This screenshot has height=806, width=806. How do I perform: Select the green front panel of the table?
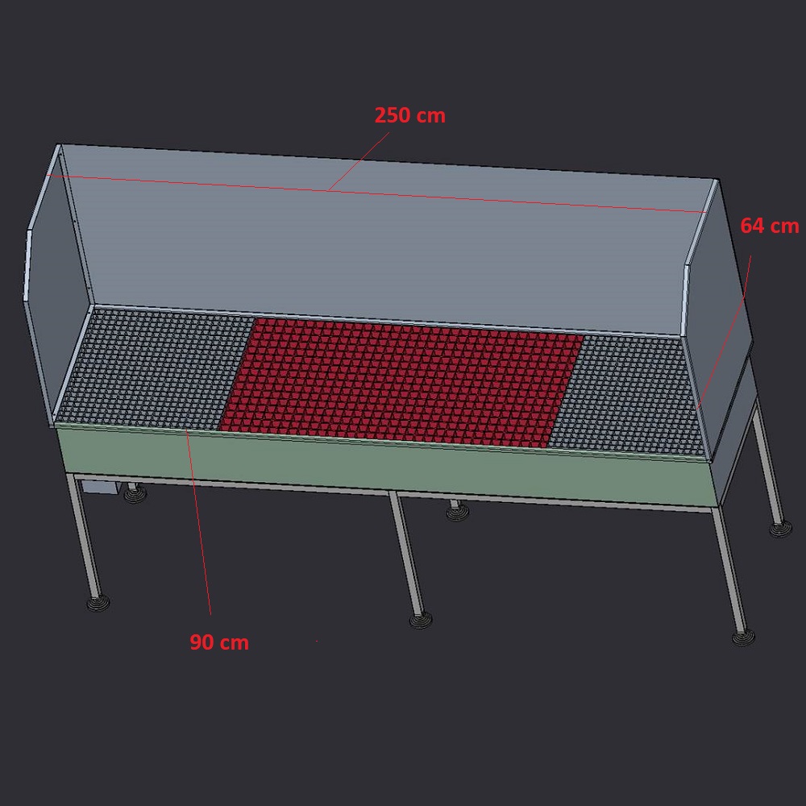pyautogui.click(x=388, y=463)
